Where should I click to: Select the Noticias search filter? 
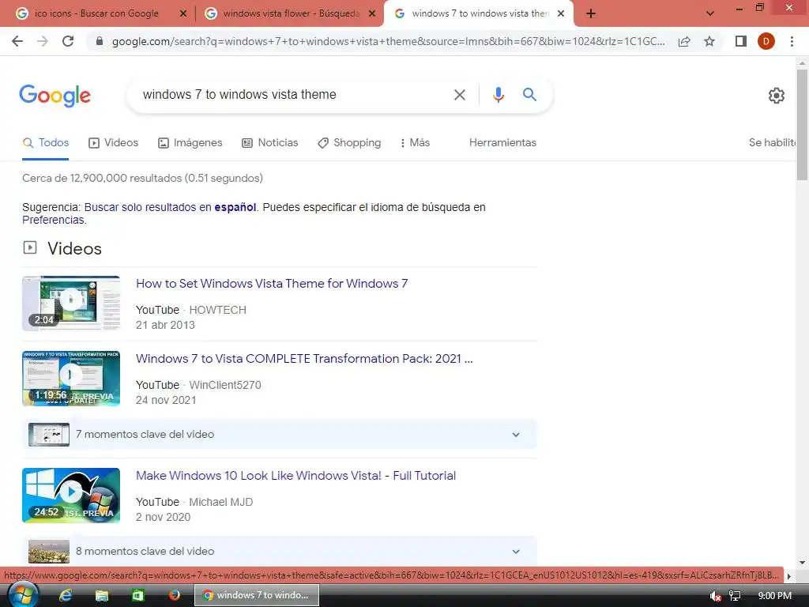point(270,142)
